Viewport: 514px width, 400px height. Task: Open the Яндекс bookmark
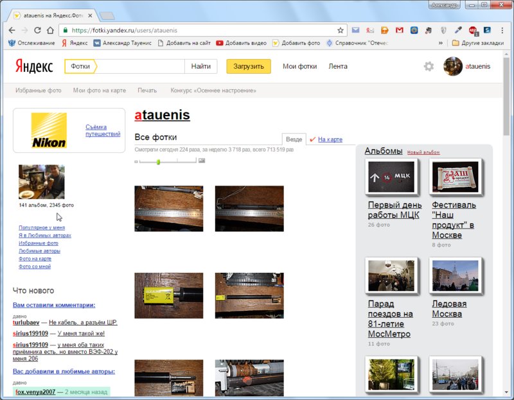tap(75, 43)
